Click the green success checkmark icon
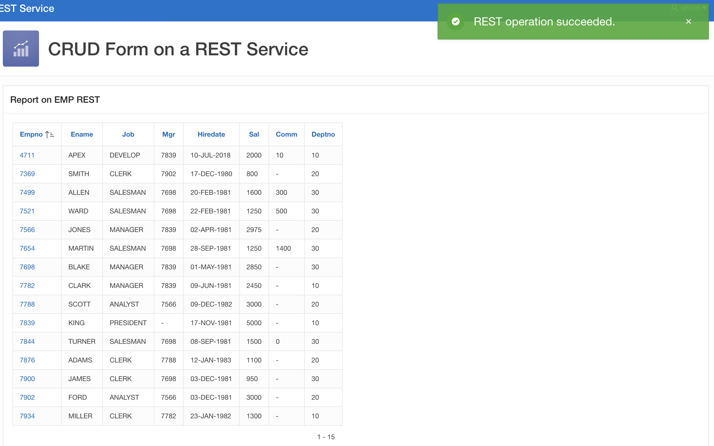 coord(455,21)
